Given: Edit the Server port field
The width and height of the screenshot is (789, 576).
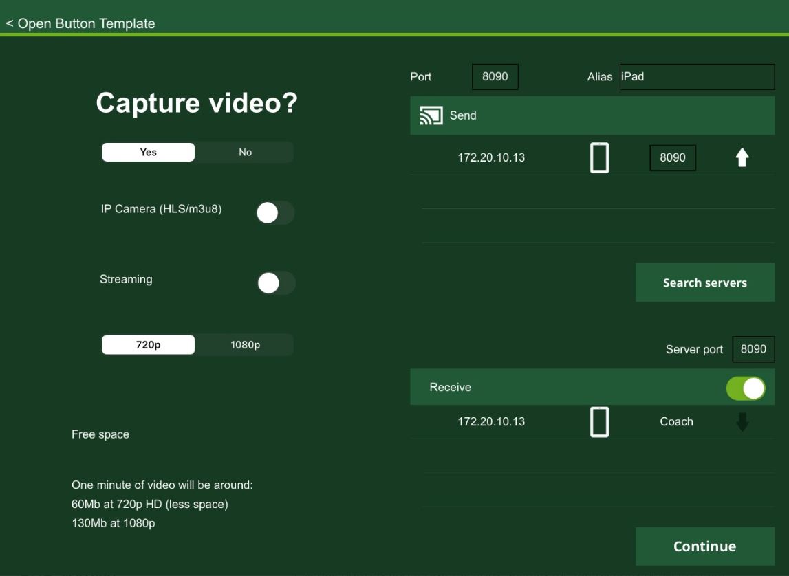Looking at the screenshot, I should [x=753, y=349].
